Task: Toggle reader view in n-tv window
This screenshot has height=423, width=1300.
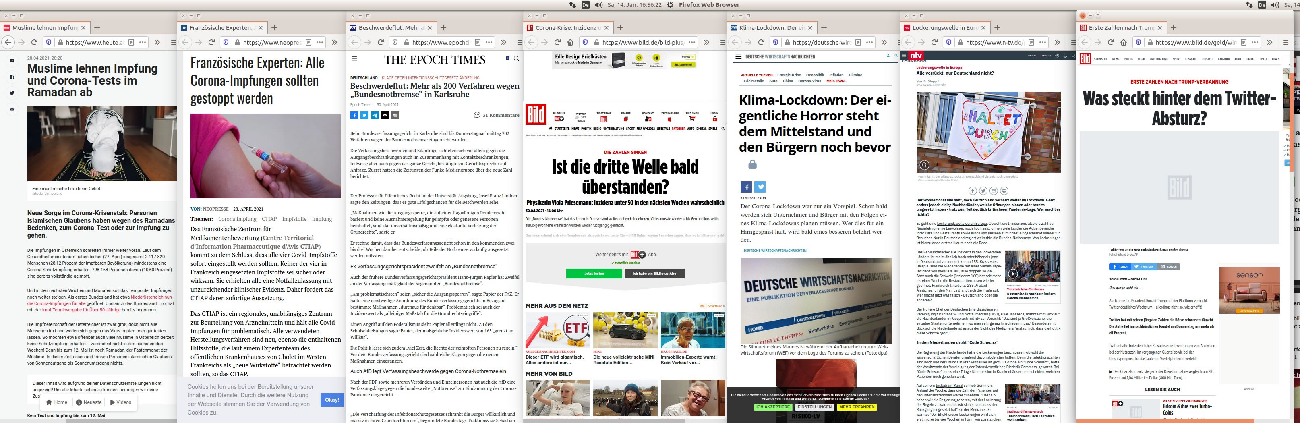Action: pyautogui.click(x=1031, y=42)
